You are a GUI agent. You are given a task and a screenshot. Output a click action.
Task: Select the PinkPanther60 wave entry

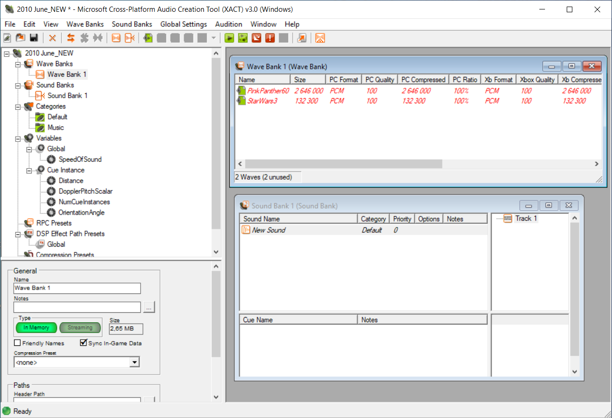coord(268,91)
